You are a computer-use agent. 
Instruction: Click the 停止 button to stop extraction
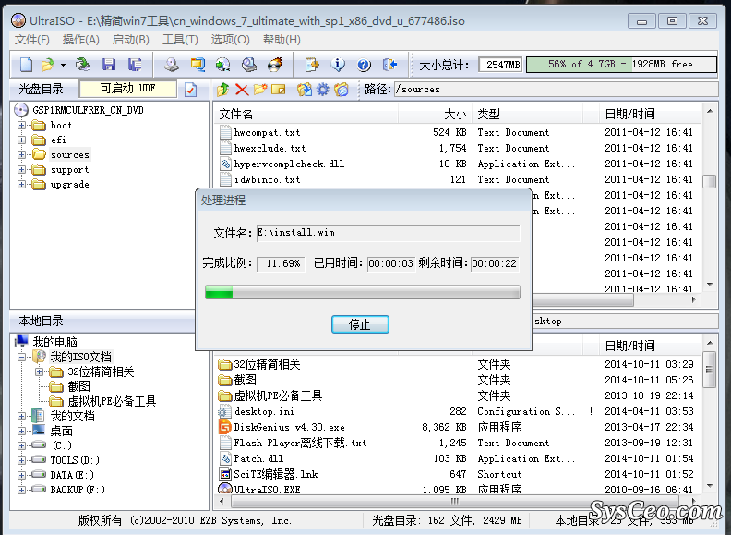click(360, 324)
